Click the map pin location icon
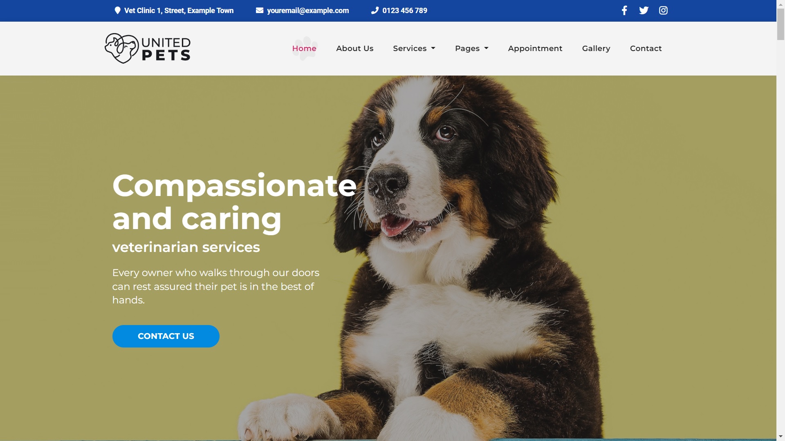 click(x=117, y=11)
